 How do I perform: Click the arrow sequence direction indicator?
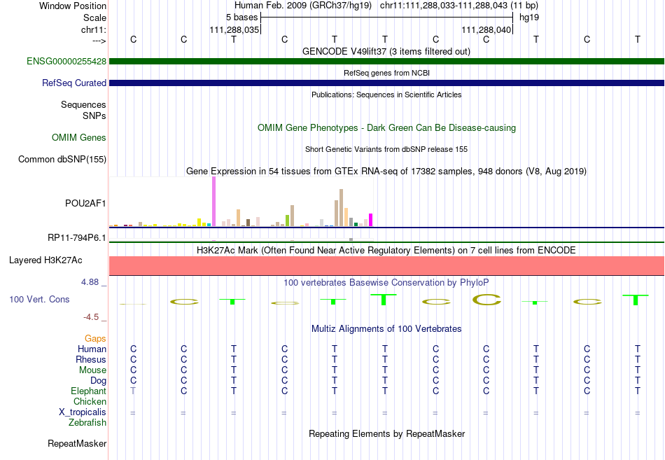pyautogui.click(x=99, y=41)
